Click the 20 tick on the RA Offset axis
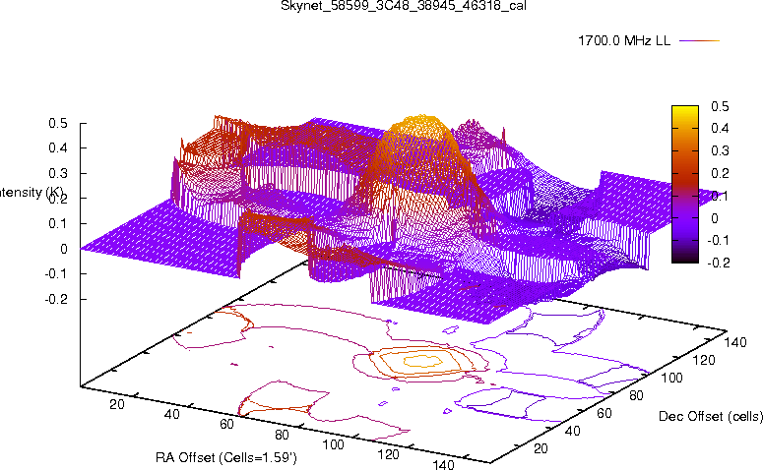This screenshot has width=763, height=470. pyautogui.click(x=117, y=404)
